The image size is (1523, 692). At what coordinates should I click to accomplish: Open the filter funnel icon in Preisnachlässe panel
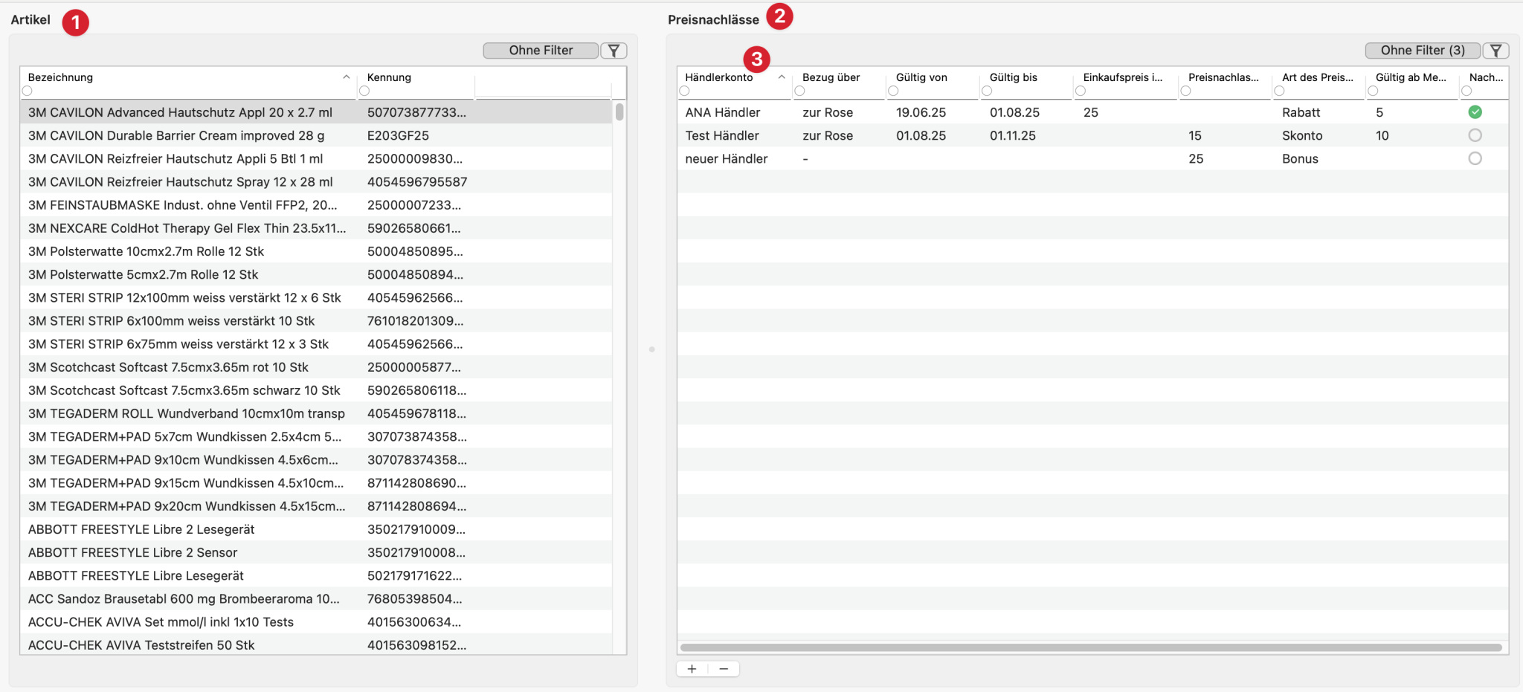[x=1495, y=51]
